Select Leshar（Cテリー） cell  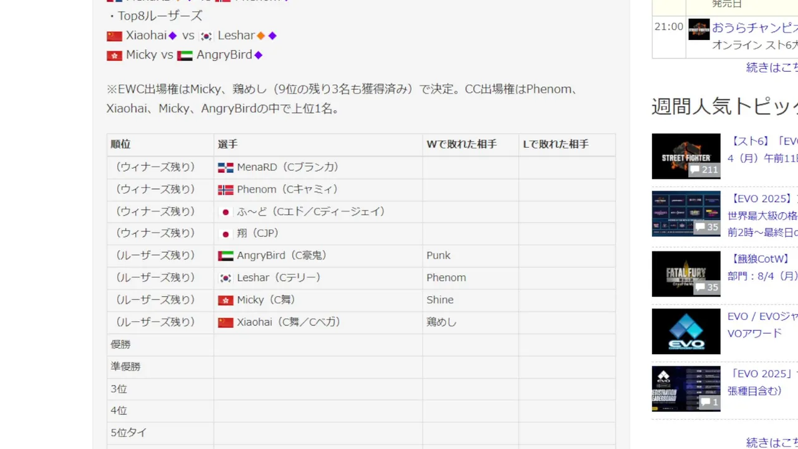pyautogui.click(x=318, y=278)
